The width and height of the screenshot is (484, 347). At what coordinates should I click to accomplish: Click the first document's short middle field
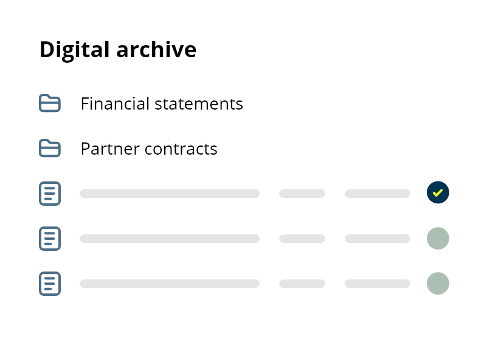tap(302, 194)
